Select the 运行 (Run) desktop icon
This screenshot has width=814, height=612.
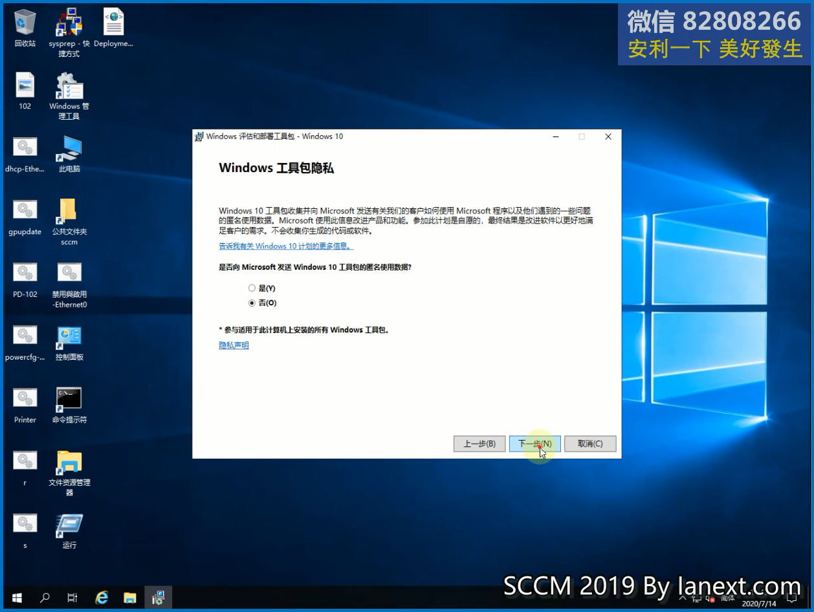[69, 531]
